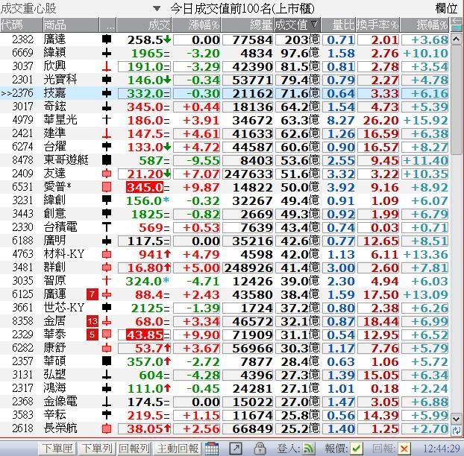The width and height of the screenshot is (464, 456).
Task: Click the red badge 13 beside 金居
Action: point(93,320)
